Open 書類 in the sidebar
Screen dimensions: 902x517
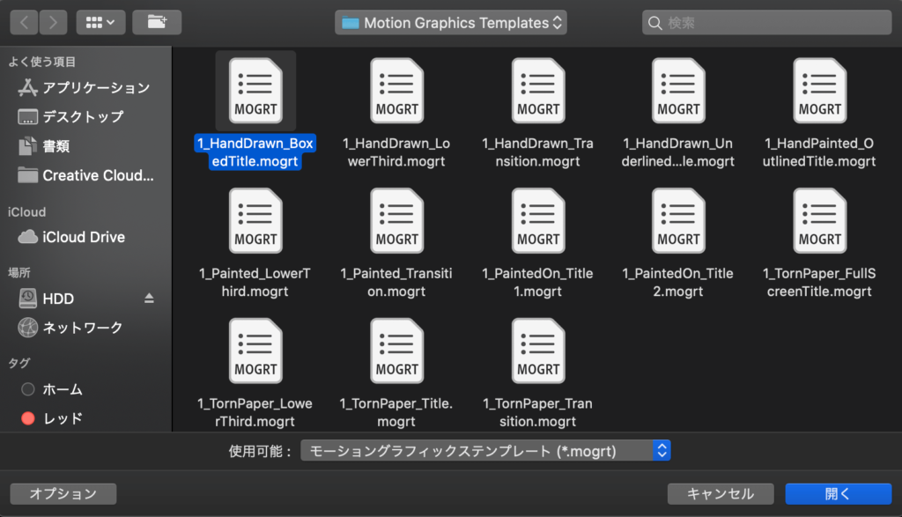point(44,146)
